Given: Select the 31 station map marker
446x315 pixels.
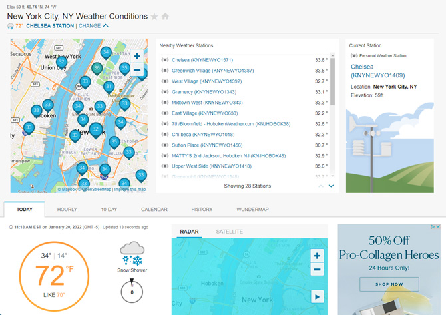Looking at the screenshot, I should pyautogui.click(x=109, y=87).
